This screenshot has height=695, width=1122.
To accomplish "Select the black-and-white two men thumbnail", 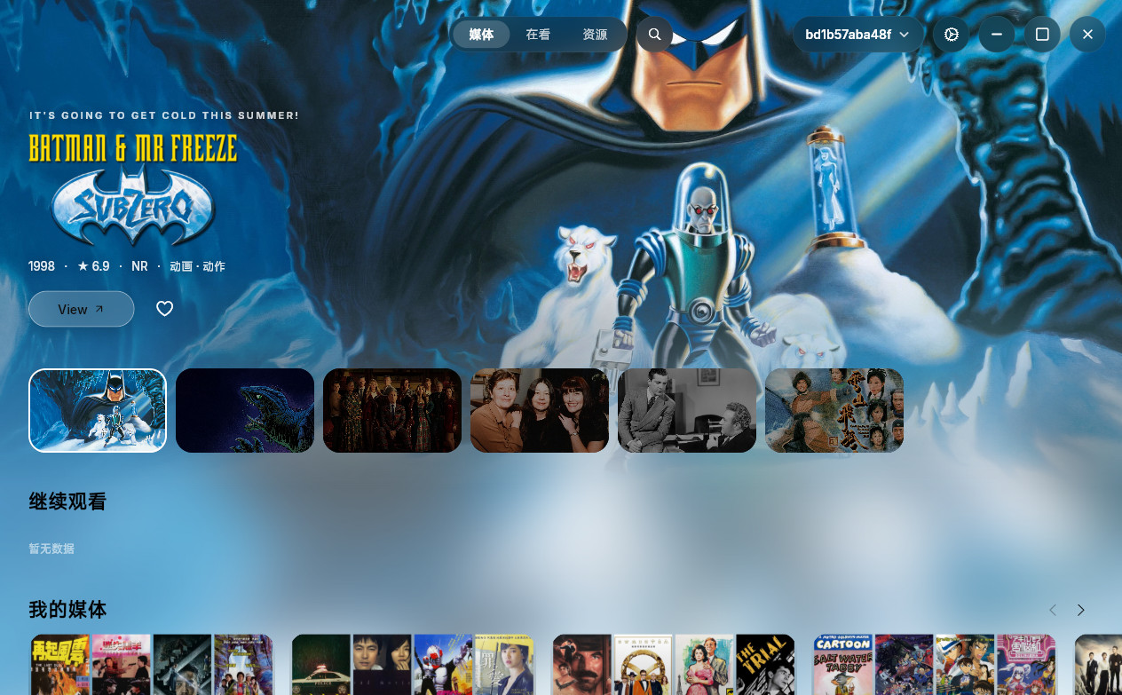I will coord(687,410).
